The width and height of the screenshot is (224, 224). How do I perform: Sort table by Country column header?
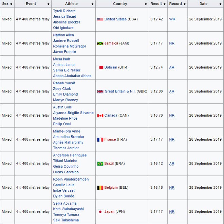pyautogui.click(x=122, y=4)
